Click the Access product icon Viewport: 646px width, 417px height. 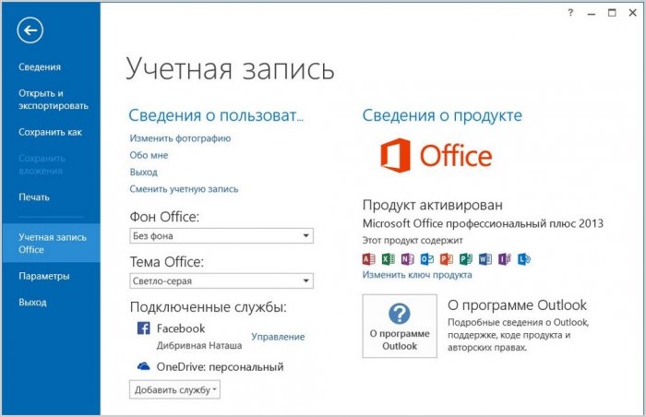click(x=369, y=258)
